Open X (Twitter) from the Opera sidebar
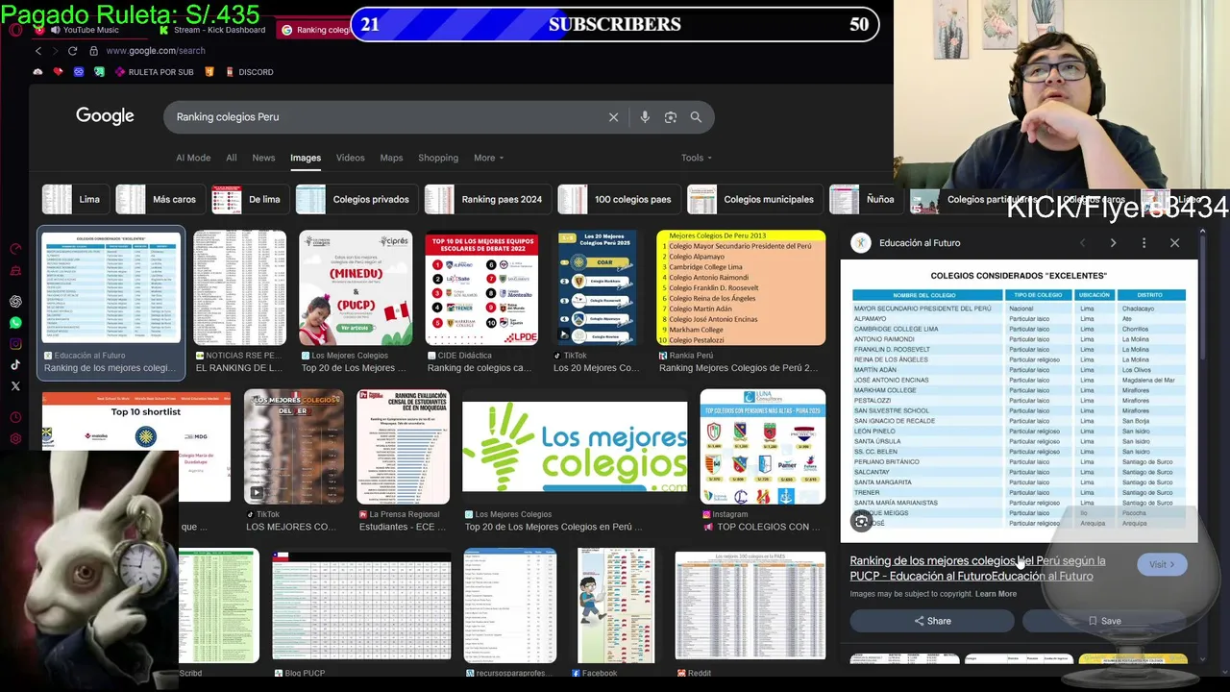The image size is (1230, 692). point(15,386)
